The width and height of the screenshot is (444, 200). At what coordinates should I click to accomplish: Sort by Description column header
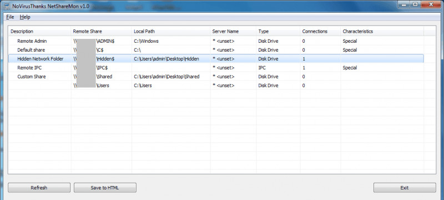(39, 32)
